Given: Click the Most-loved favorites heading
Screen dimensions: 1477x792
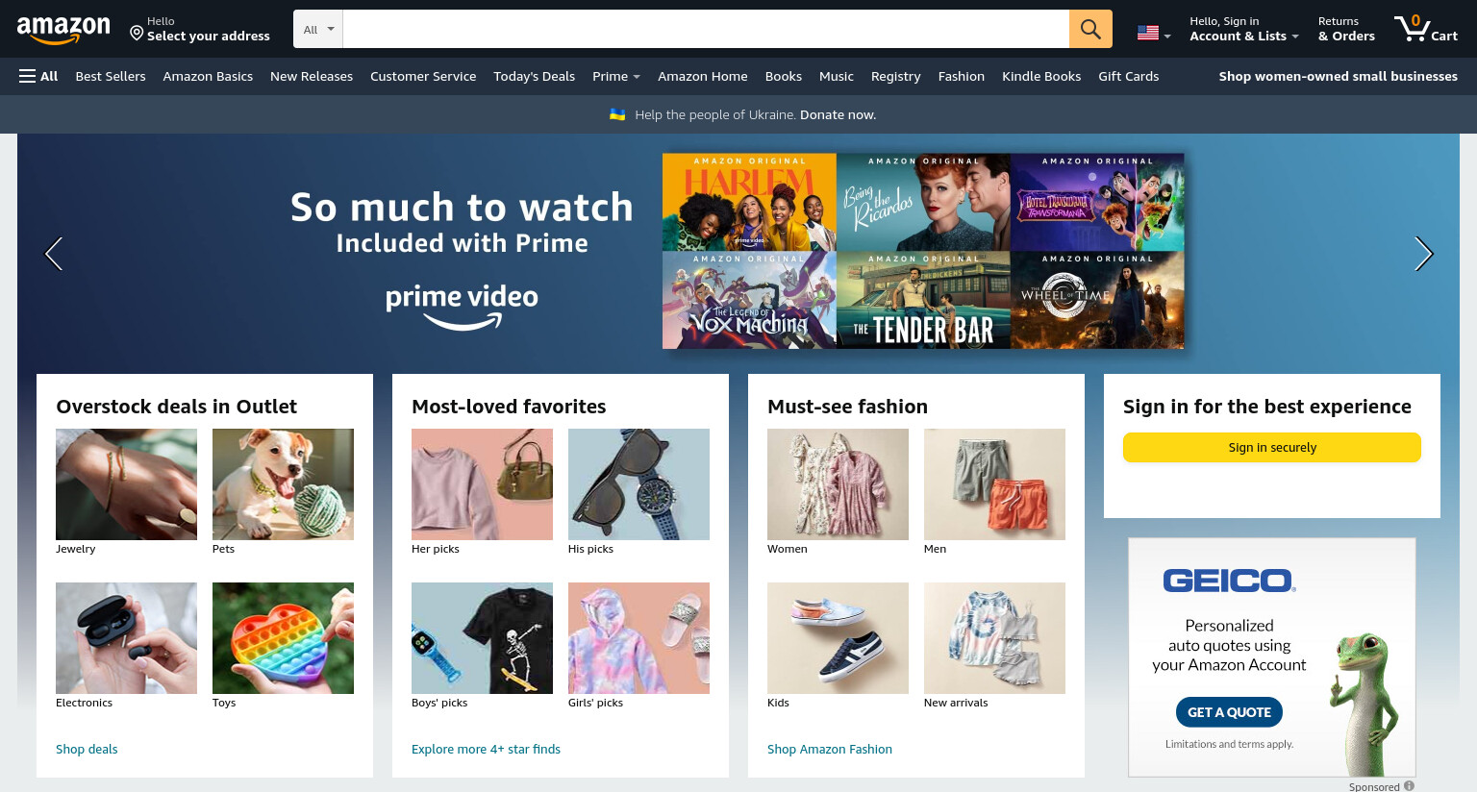Looking at the screenshot, I should coord(509,407).
